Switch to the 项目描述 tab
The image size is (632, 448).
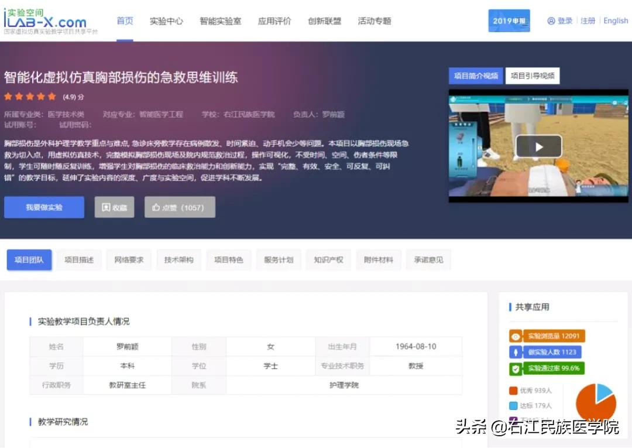point(79,259)
